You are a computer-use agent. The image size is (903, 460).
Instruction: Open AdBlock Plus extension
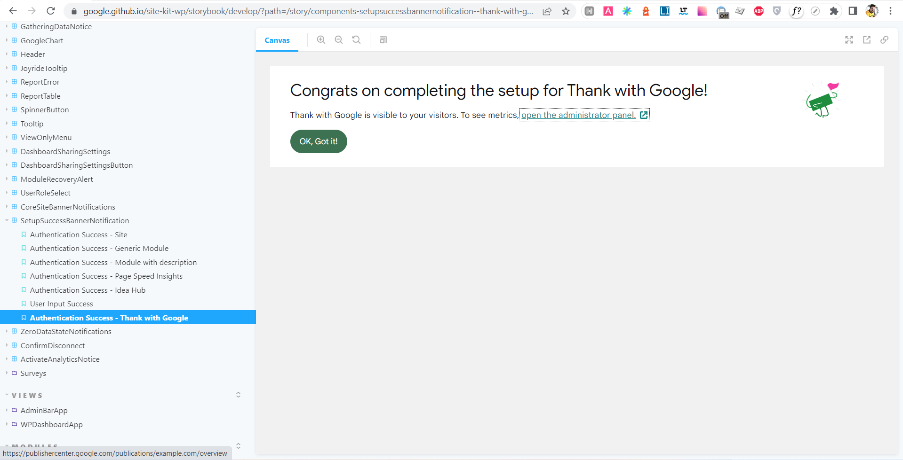pyautogui.click(x=759, y=11)
